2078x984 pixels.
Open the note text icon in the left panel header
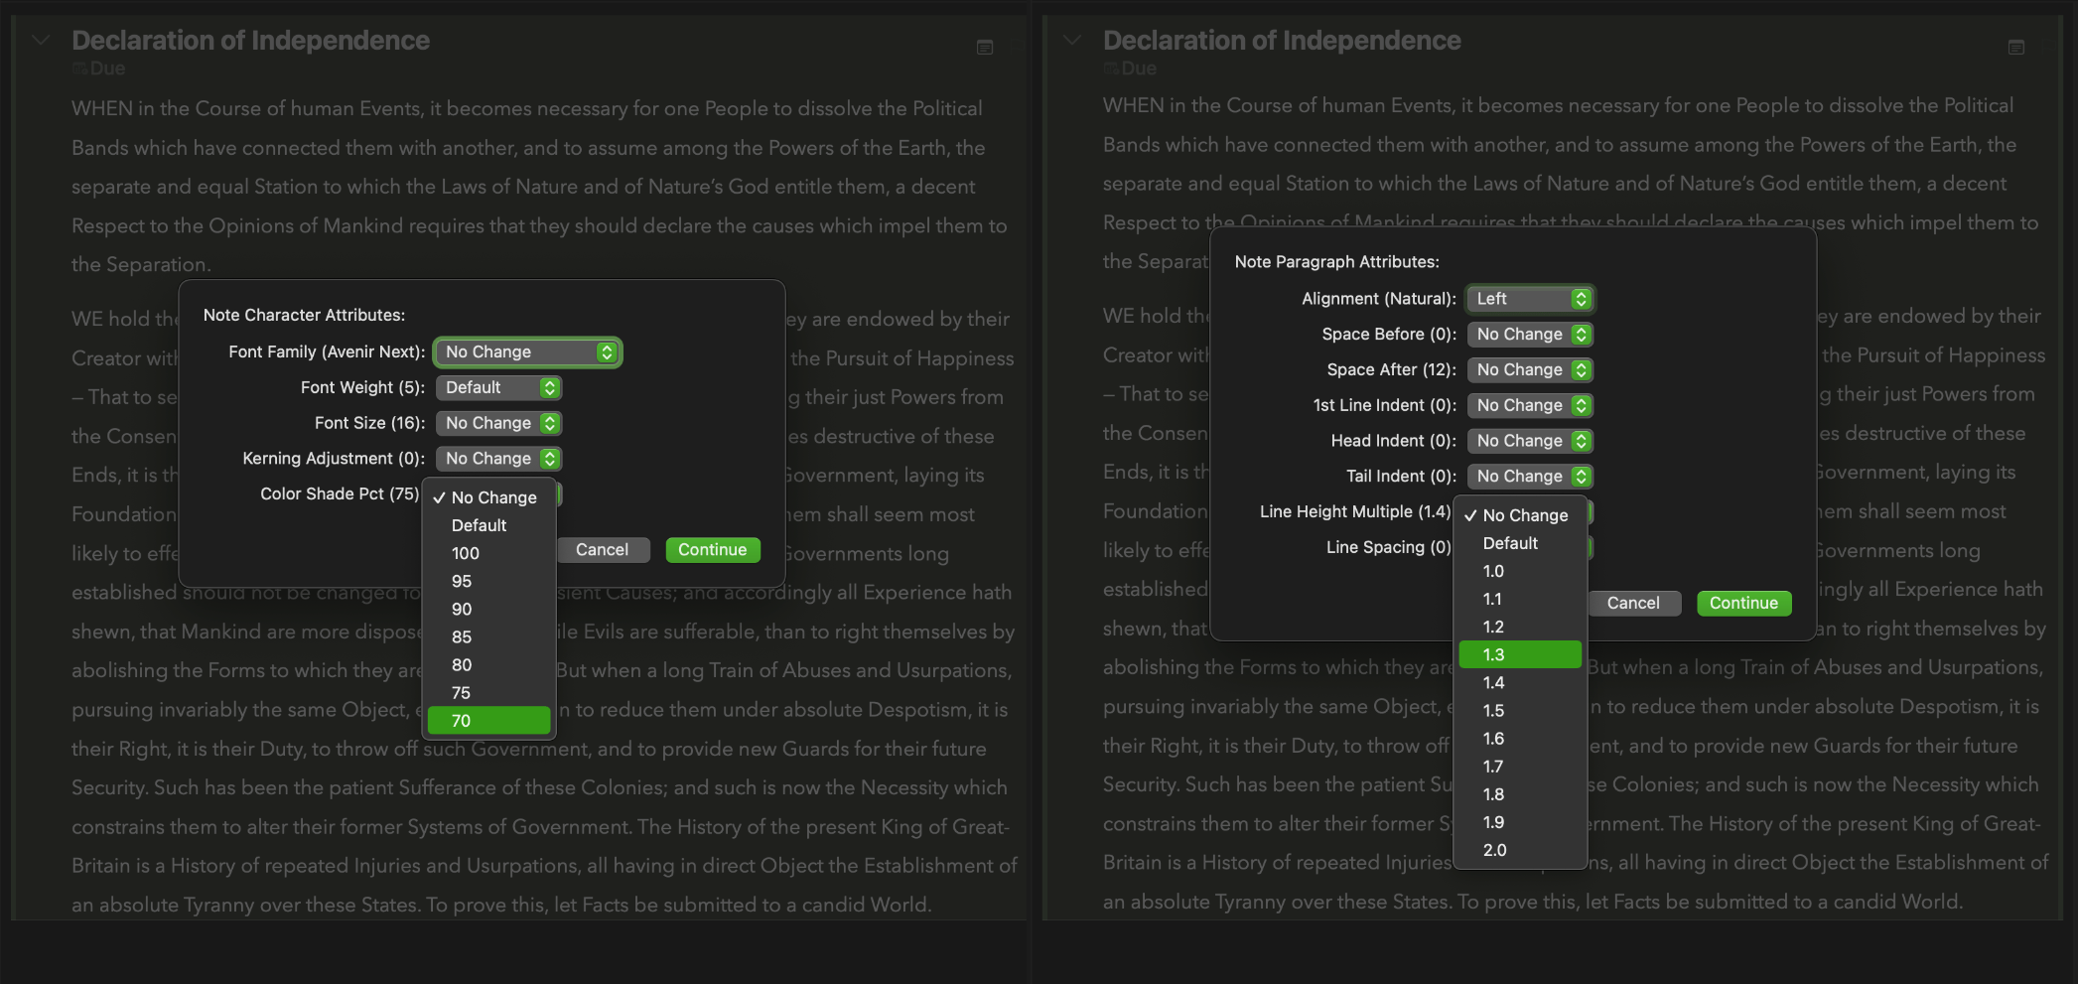tap(985, 47)
